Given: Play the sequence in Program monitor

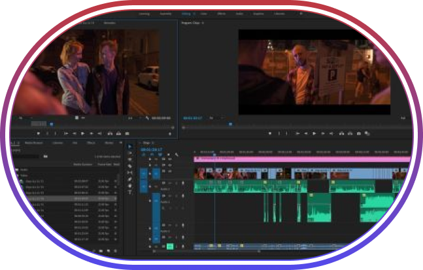Looking at the screenshot, I should click(x=314, y=133).
